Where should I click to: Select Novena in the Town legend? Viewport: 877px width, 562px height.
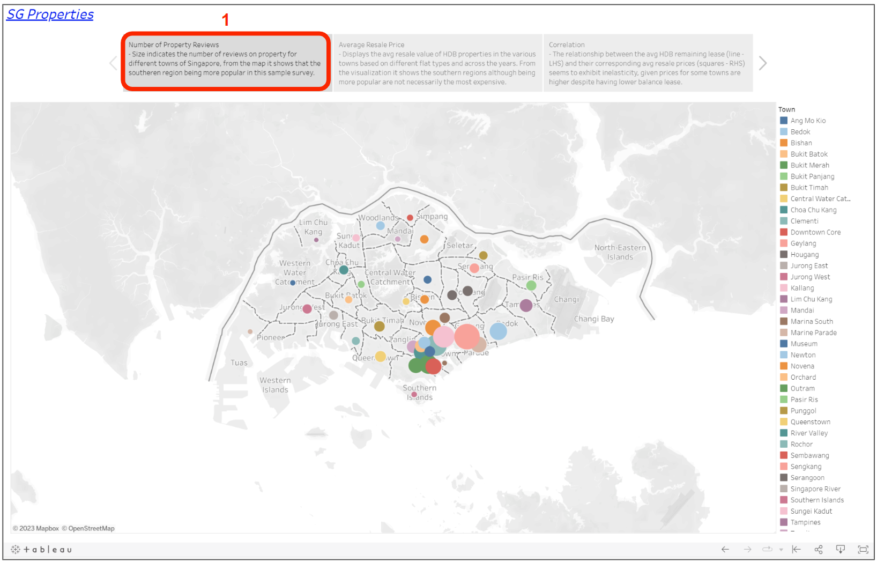pyautogui.click(x=802, y=366)
